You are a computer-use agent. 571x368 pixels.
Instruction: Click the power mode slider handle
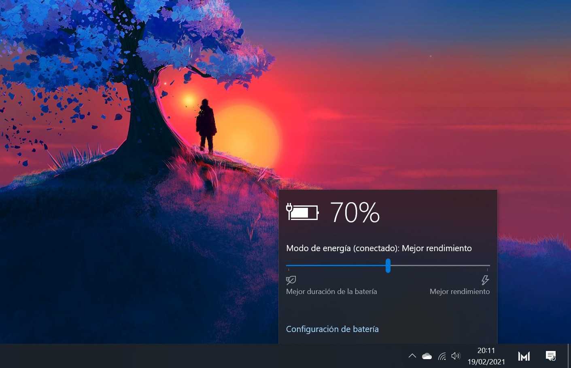pos(388,266)
